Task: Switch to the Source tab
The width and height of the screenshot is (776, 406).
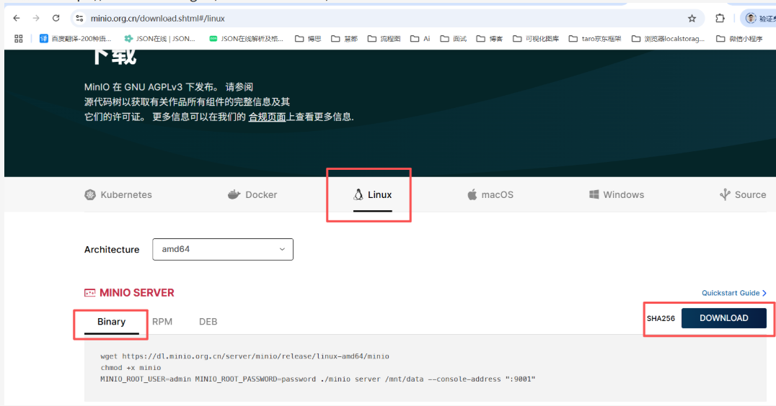Action: click(743, 194)
